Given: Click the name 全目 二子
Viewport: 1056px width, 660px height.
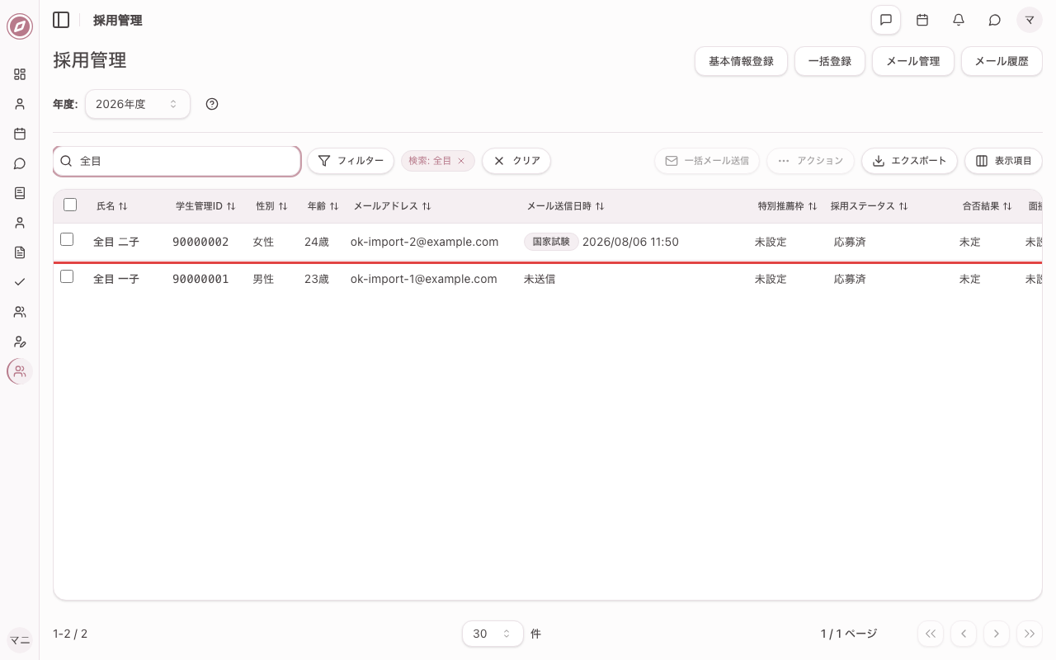Looking at the screenshot, I should [x=116, y=242].
